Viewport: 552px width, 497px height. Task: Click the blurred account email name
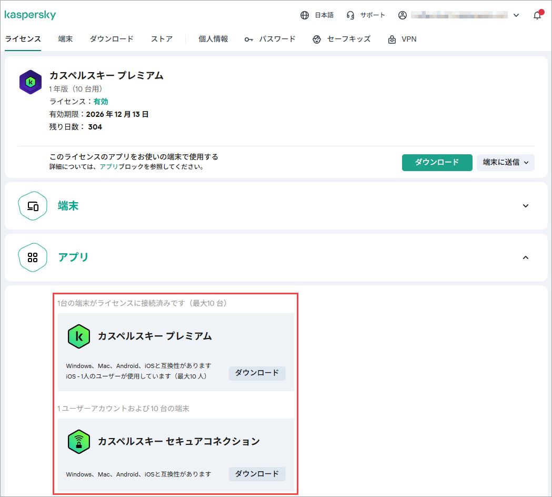point(459,15)
